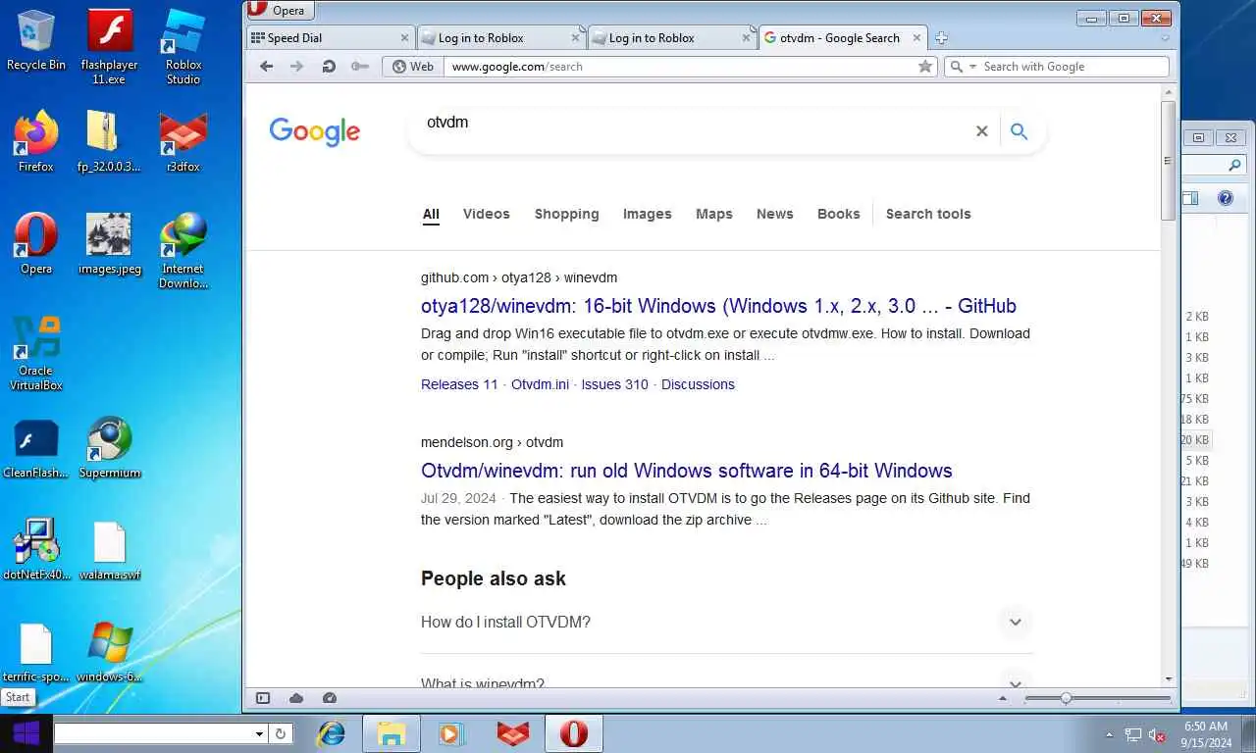Open Windows Media Player from the taskbar

point(450,733)
